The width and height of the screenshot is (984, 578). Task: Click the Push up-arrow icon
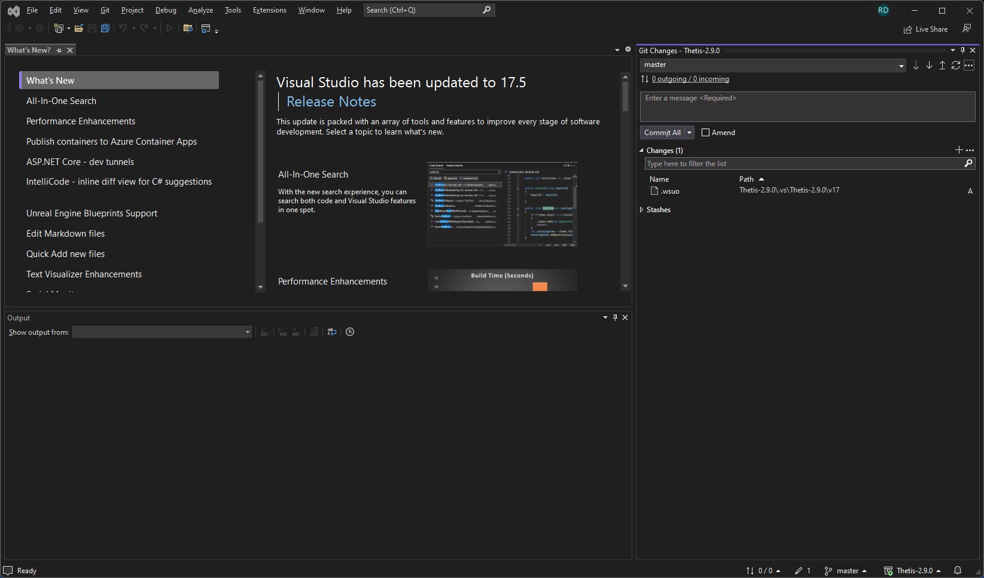pos(942,65)
